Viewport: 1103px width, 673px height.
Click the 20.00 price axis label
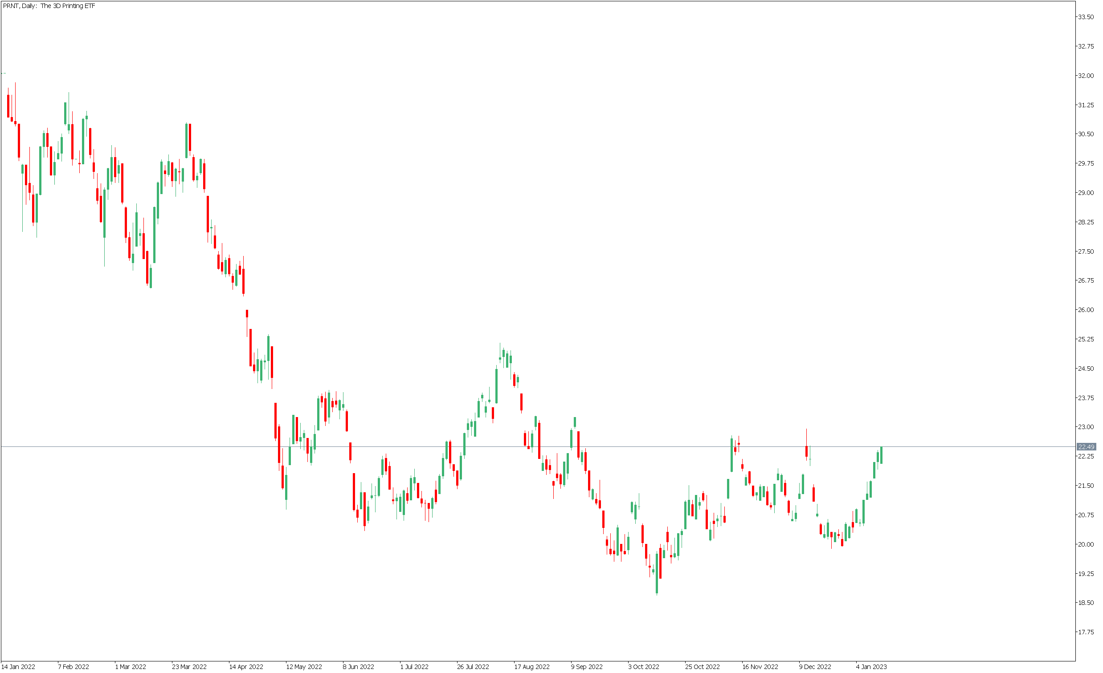pos(1086,544)
